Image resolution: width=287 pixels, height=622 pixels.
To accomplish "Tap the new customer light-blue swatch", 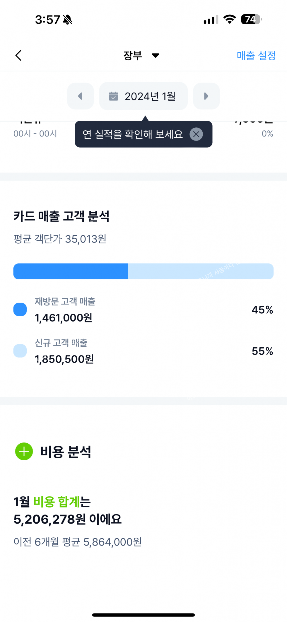I will click(x=20, y=351).
